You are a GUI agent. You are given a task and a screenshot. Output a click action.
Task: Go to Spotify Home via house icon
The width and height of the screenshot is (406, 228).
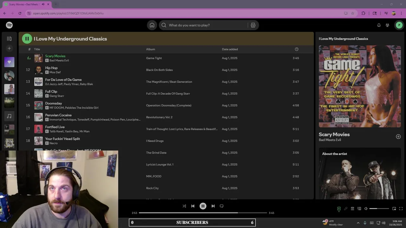click(x=152, y=25)
